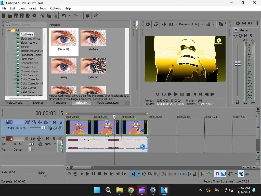The image size is (261, 196).
Task: Toggle Mute on video track 1
Action: point(55,122)
